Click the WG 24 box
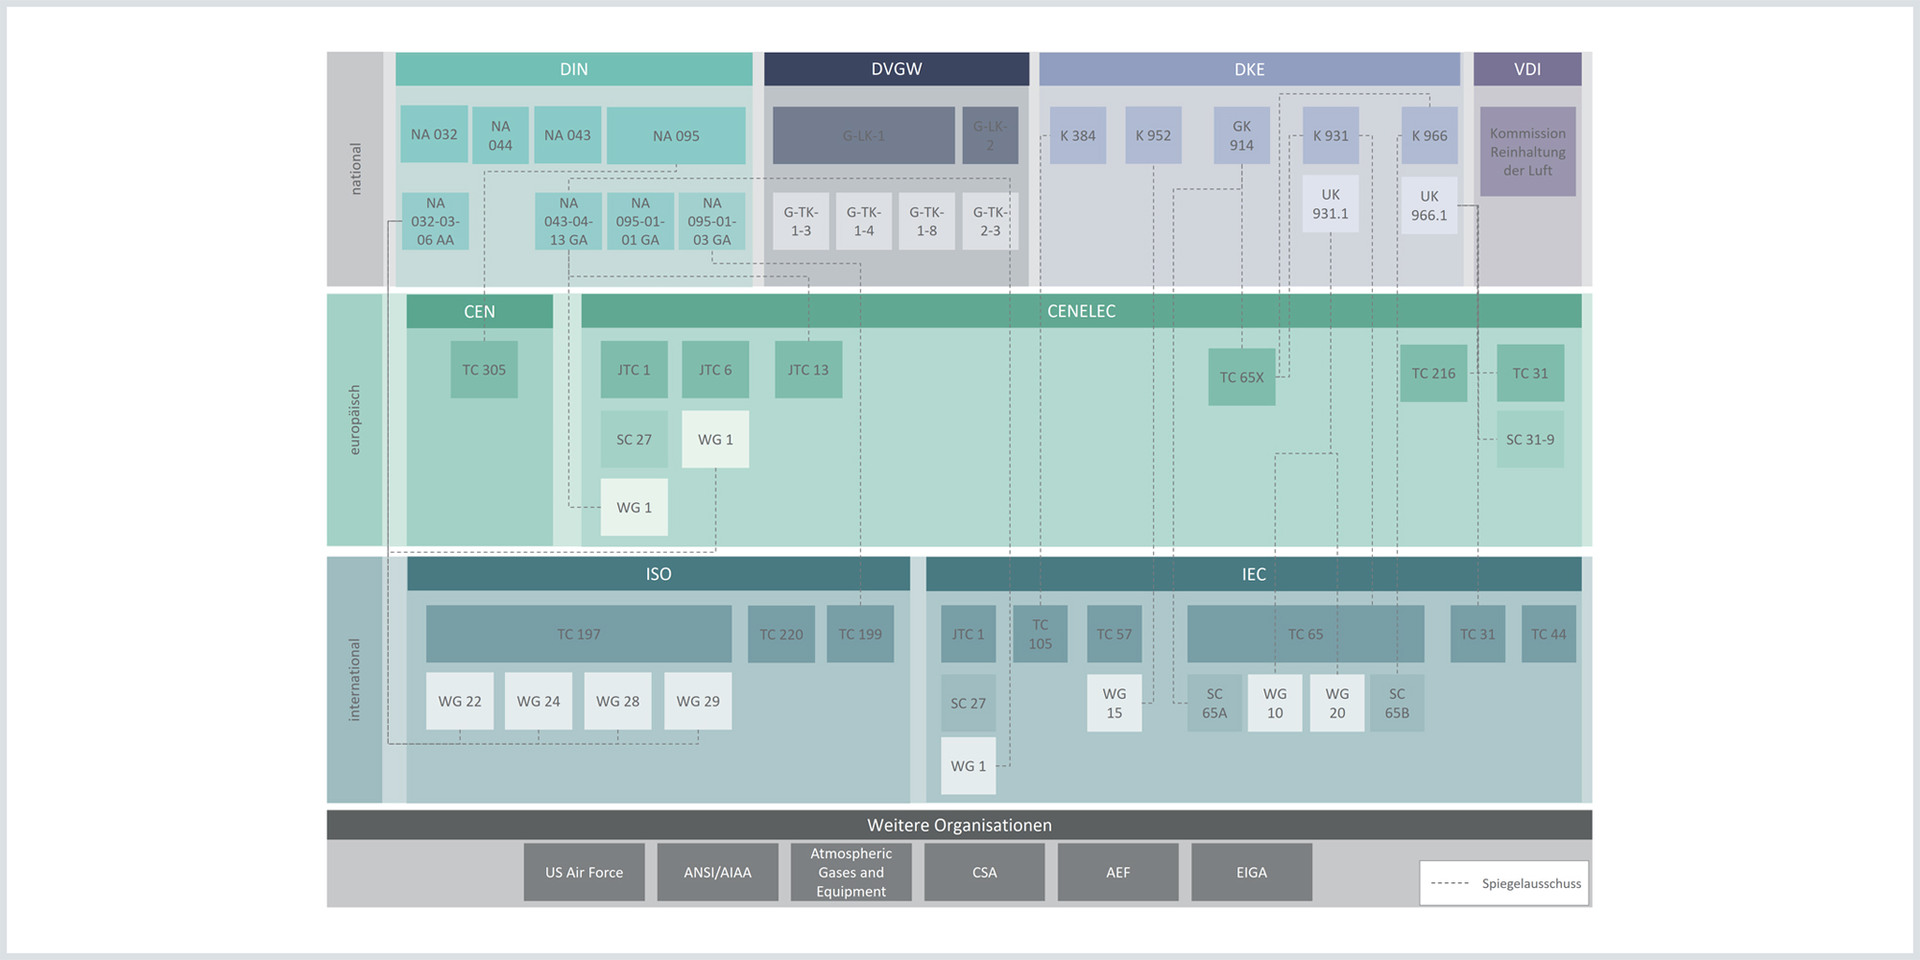The width and height of the screenshot is (1920, 960). coord(539,701)
